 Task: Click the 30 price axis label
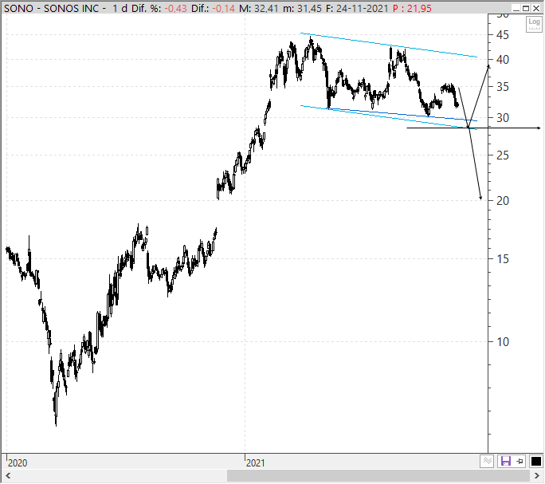[503, 118]
